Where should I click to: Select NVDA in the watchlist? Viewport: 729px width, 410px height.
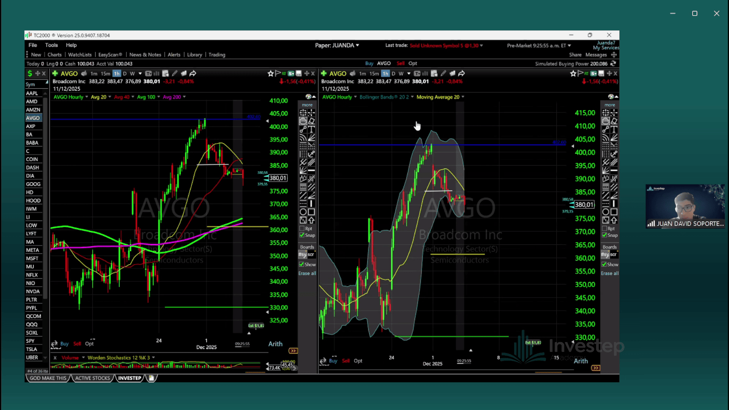(33, 292)
